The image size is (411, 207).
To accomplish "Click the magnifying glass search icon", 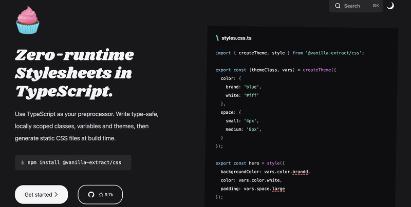I will click(x=338, y=6).
